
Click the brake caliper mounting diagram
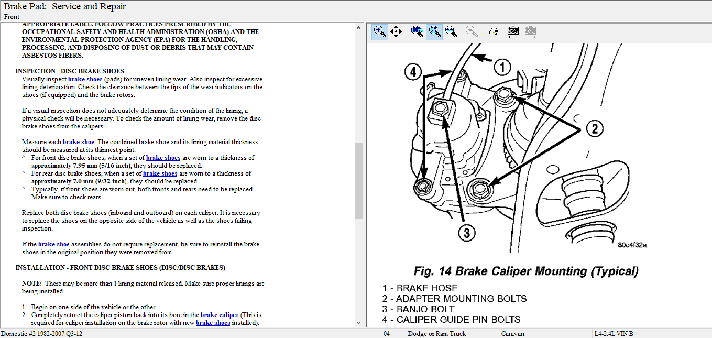pos(525,149)
